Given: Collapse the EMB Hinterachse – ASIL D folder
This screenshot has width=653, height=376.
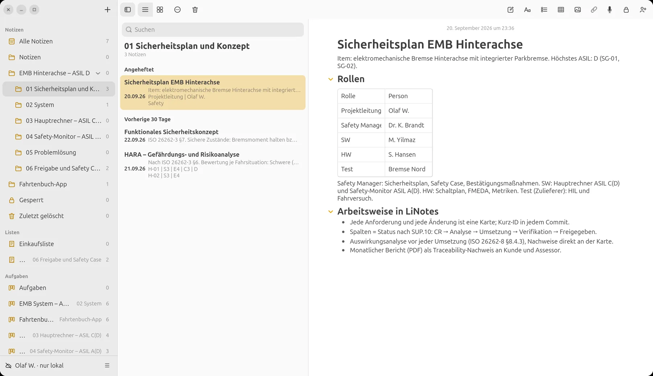Looking at the screenshot, I should coord(98,73).
